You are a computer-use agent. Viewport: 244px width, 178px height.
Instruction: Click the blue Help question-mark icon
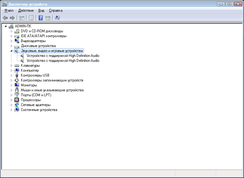click(41, 18)
